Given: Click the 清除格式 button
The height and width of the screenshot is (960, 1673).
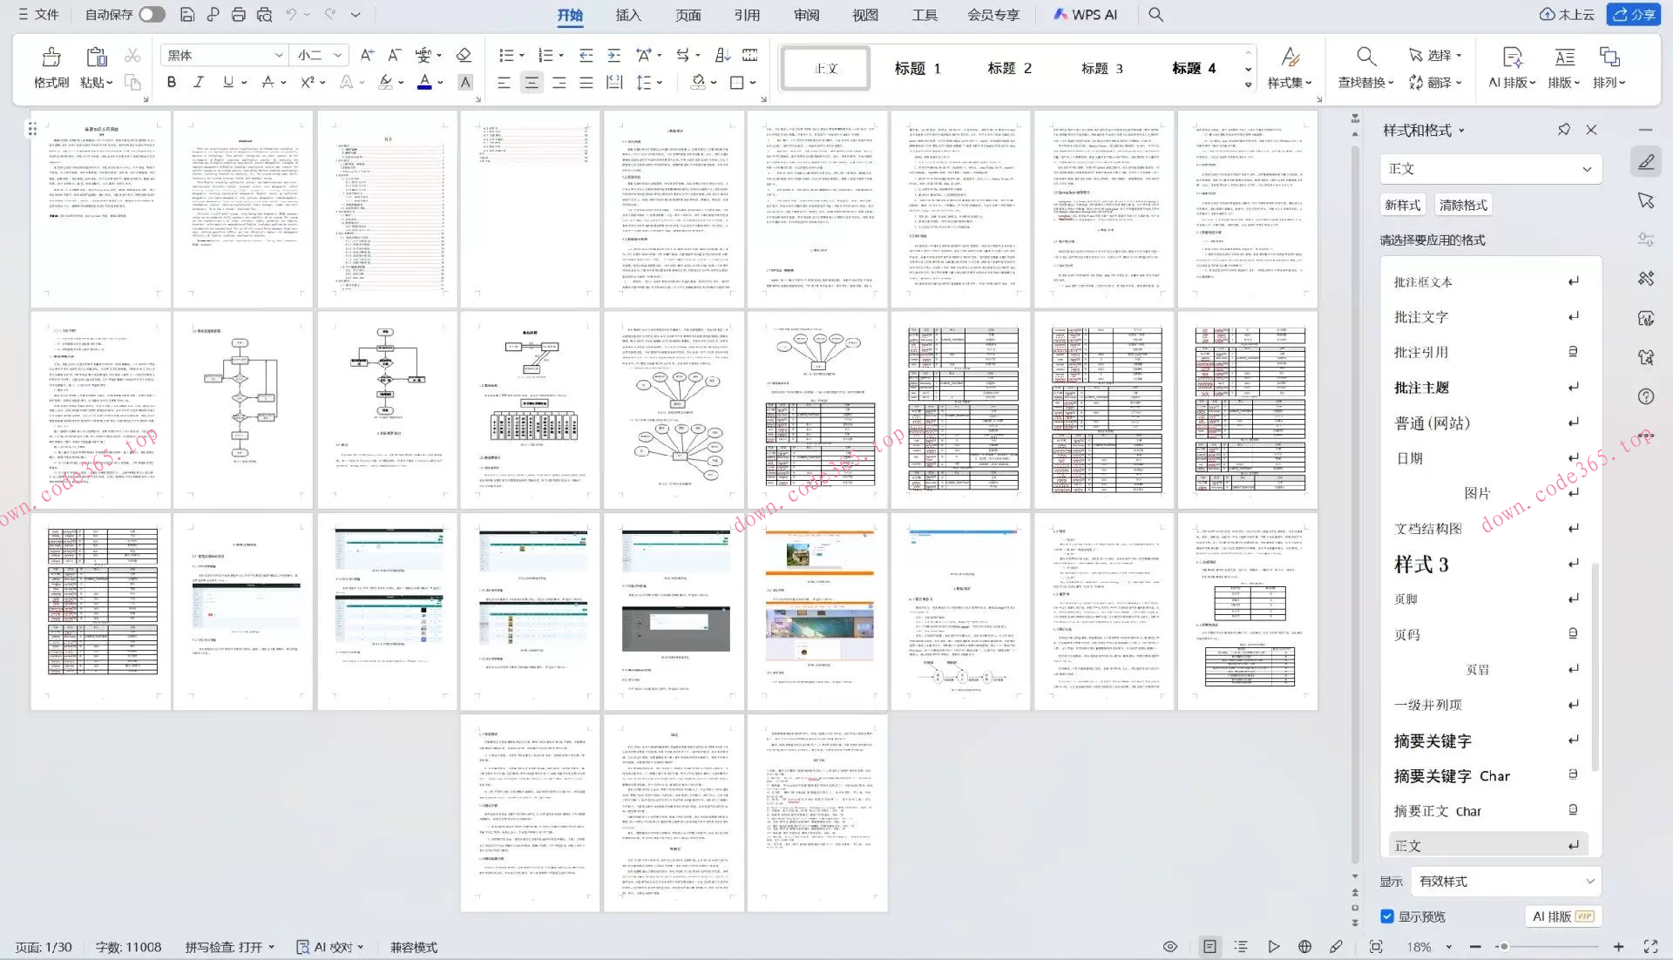Looking at the screenshot, I should (x=1463, y=205).
